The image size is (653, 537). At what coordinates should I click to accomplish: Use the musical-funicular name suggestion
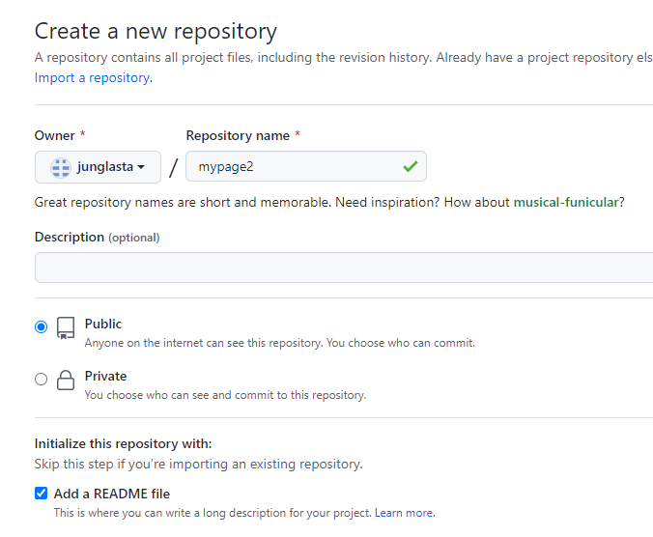(565, 202)
